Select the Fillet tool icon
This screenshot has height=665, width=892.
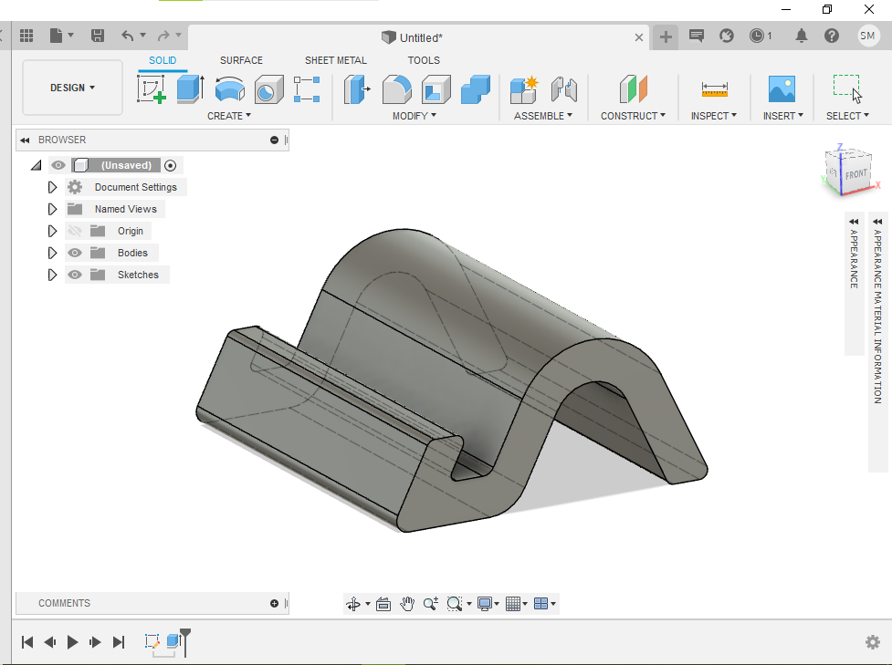pyautogui.click(x=395, y=89)
